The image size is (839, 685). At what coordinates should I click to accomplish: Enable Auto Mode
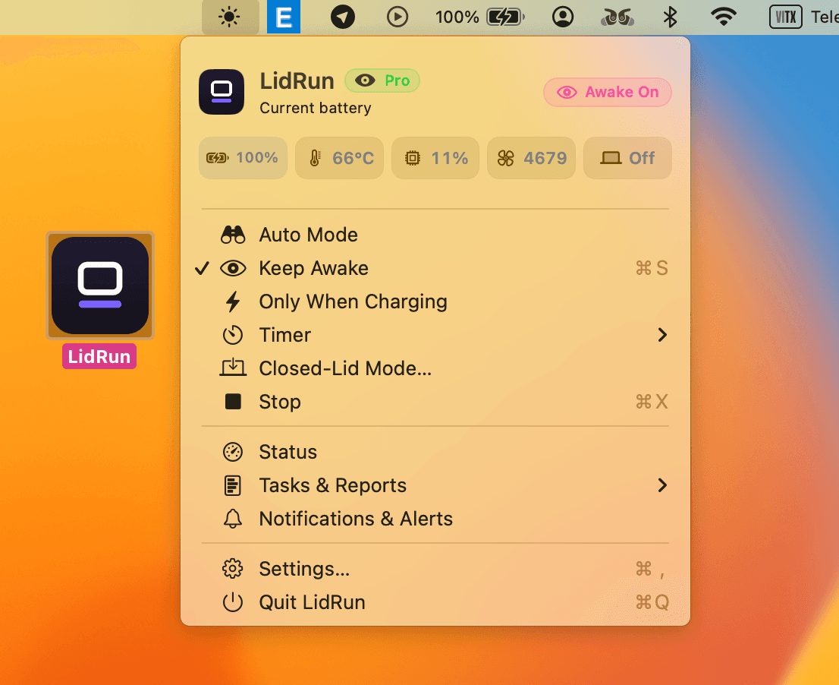click(435, 235)
